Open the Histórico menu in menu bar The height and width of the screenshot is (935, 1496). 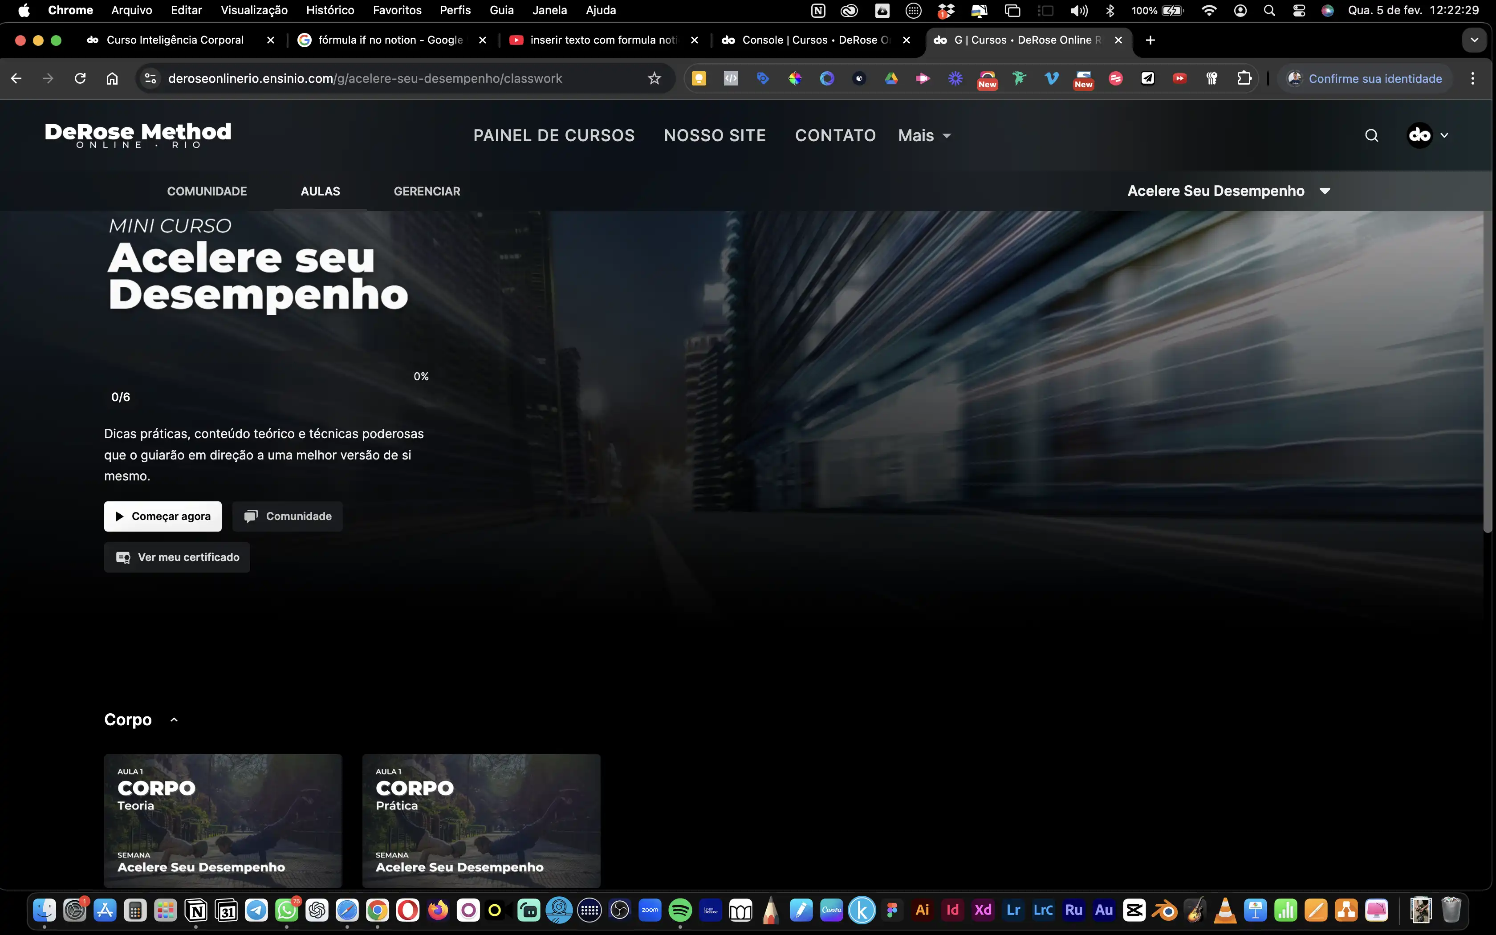point(330,11)
